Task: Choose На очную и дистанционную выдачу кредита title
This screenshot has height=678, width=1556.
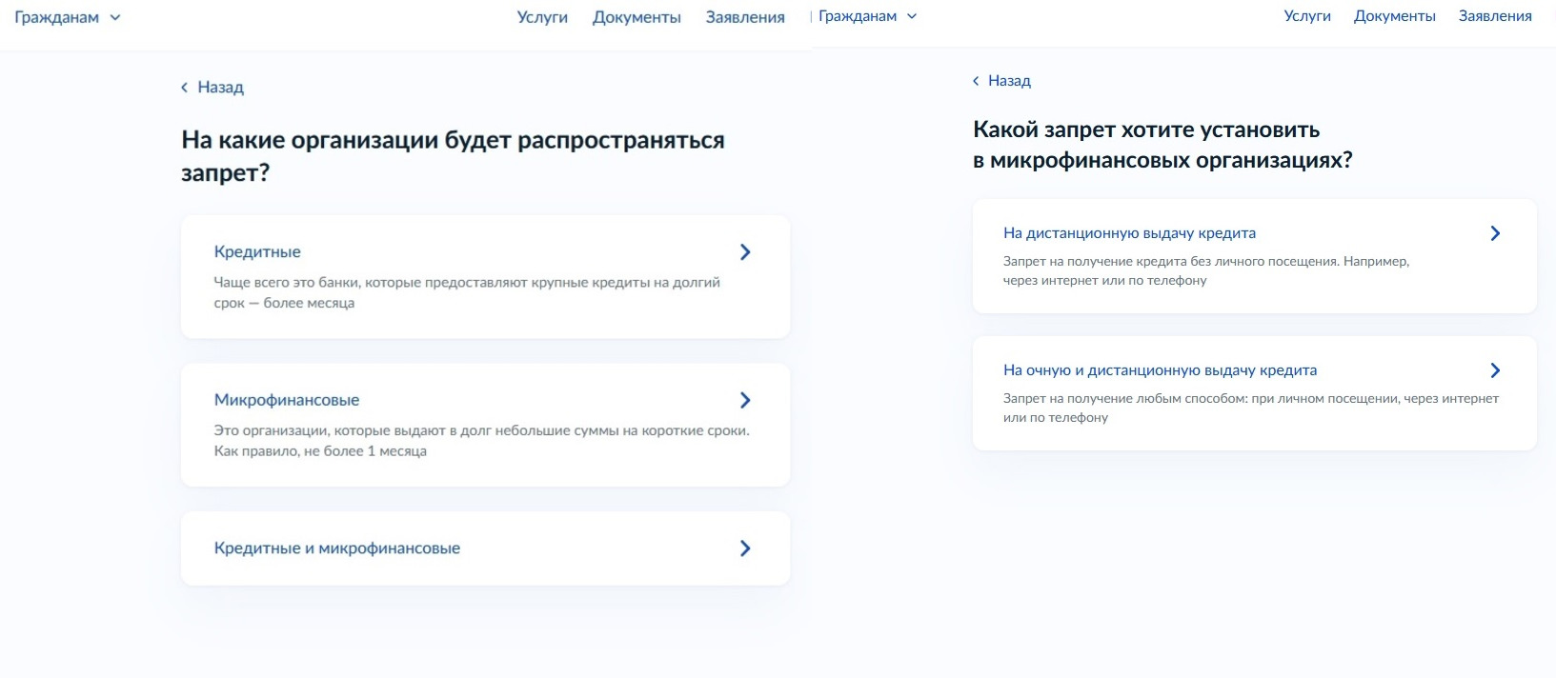Action: pyautogui.click(x=1160, y=370)
